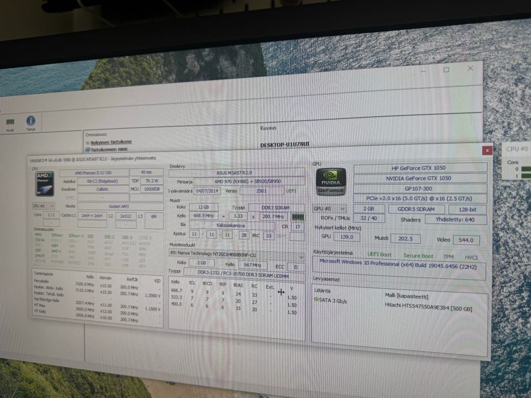Click the HVCI indicator
Image resolution: width=531 pixels, height=398 pixels.
pos(471,258)
